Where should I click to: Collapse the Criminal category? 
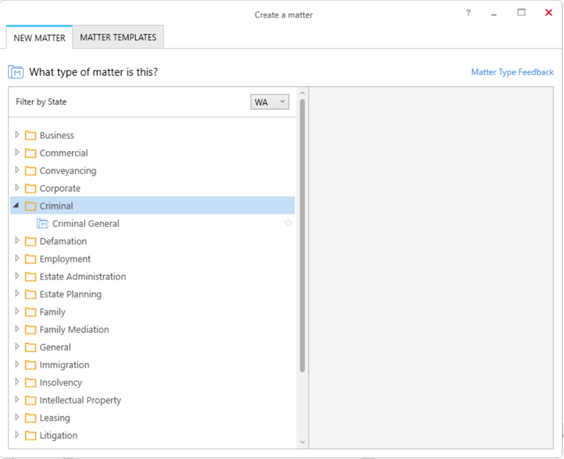[16, 205]
